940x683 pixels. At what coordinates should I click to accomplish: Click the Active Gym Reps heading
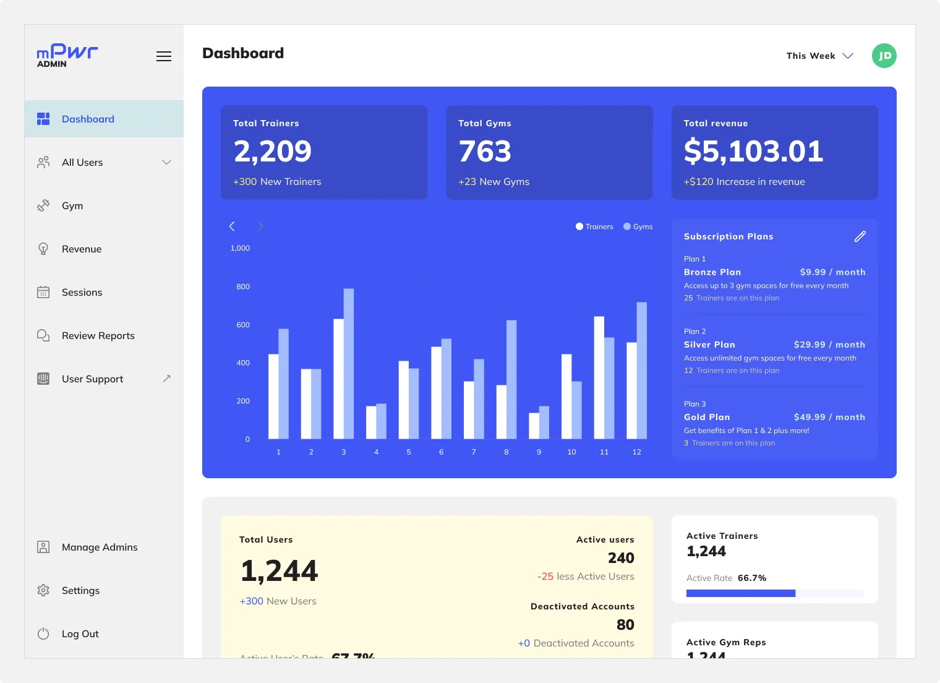click(726, 642)
